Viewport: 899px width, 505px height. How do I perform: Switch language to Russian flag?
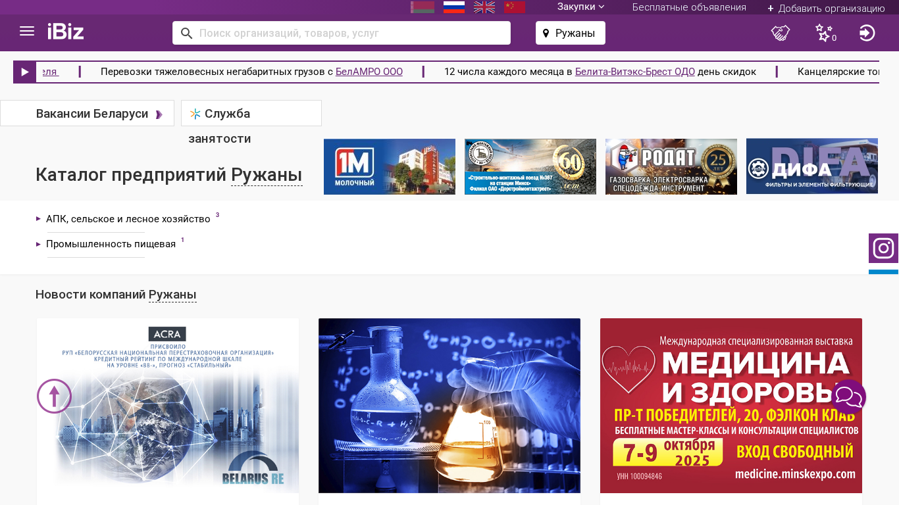[454, 7]
